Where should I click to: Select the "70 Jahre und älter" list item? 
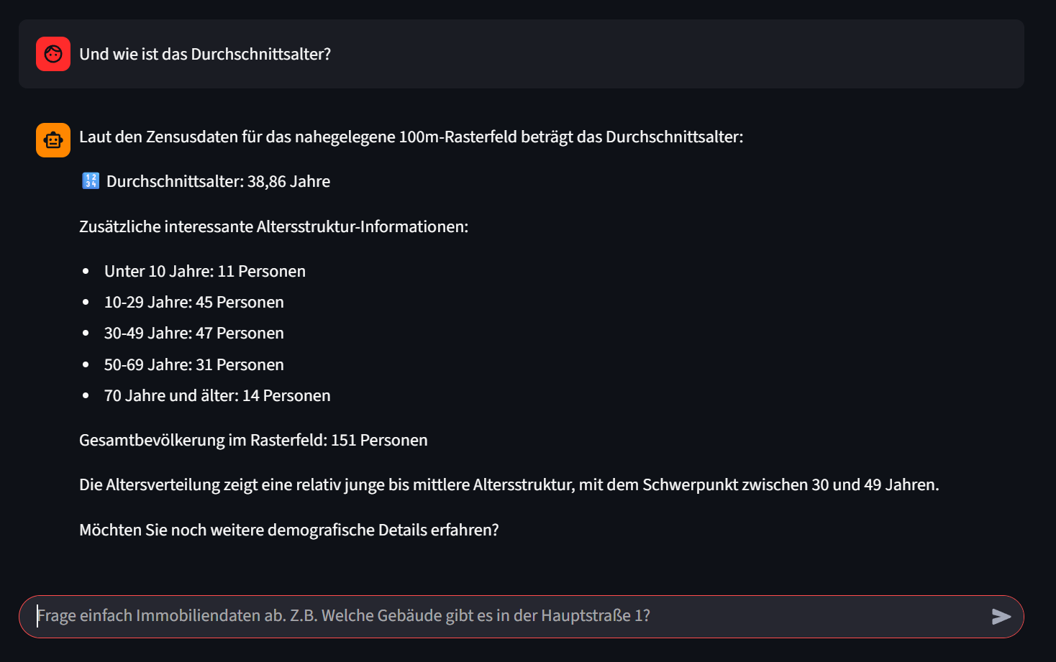point(217,396)
